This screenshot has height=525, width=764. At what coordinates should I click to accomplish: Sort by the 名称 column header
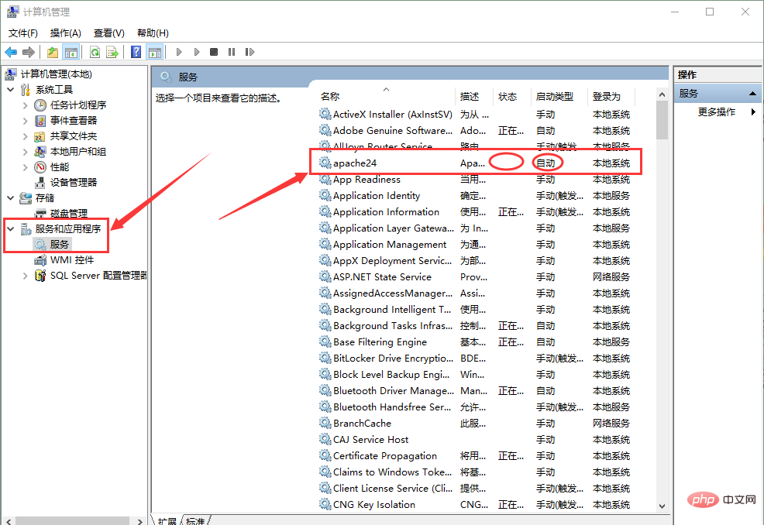(x=387, y=97)
